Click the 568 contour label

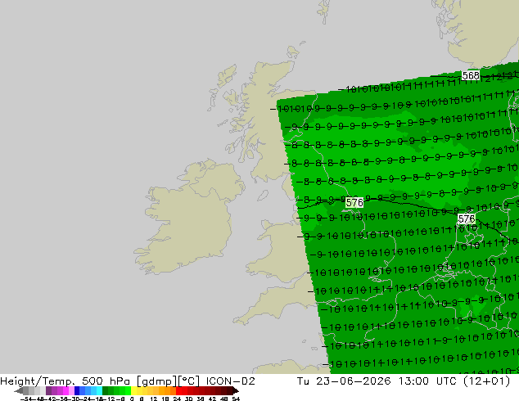471,76
